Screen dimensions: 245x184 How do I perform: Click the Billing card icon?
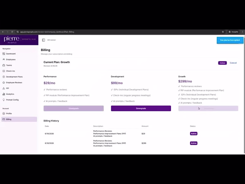click(x=4, y=119)
